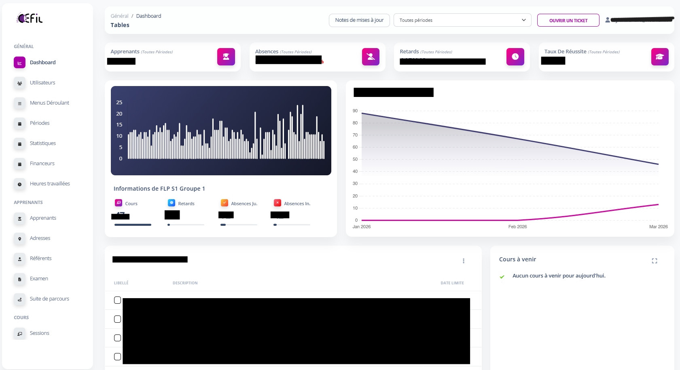The image size is (680, 370).
Task: Click the CEFIL logo
Action: (x=30, y=18)
